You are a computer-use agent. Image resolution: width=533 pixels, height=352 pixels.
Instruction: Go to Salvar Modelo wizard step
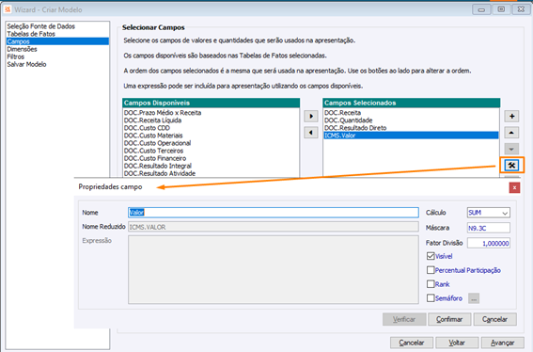(26, 64)
